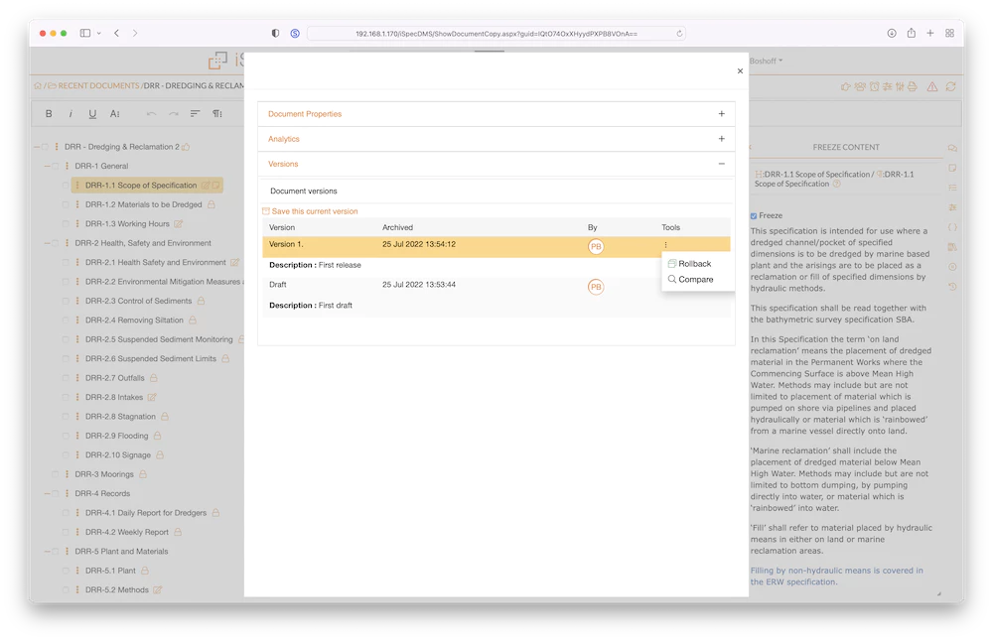This screenshot has height=641, width=993.
Task: Tick checkbox for DRR-4.2 Weekly Report
Action: [x=66, y=532]
